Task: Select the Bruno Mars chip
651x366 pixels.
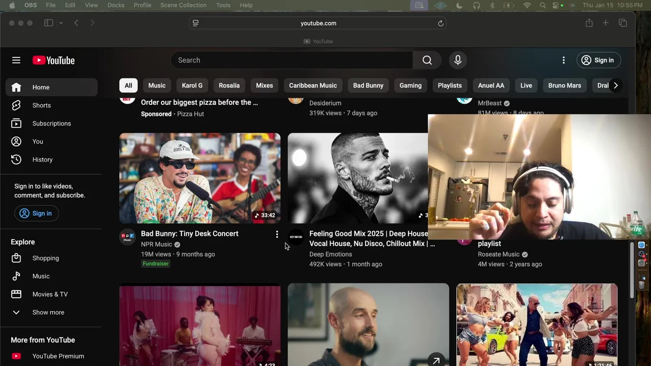Action: 565,85
